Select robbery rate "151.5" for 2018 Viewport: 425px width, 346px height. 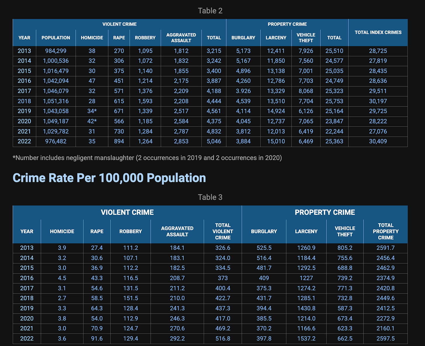(130, 298)
